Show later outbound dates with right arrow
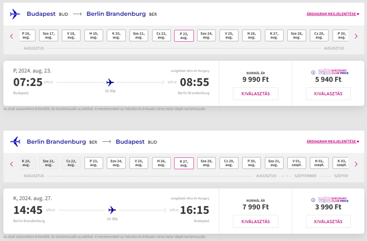 356,36
